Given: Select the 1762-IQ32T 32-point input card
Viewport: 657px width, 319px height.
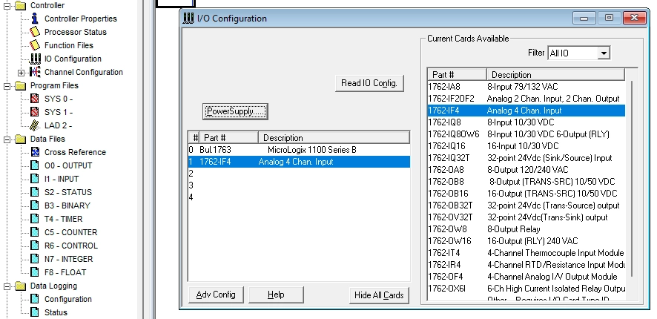Looking at the screenshot, I should pos(526,158).
